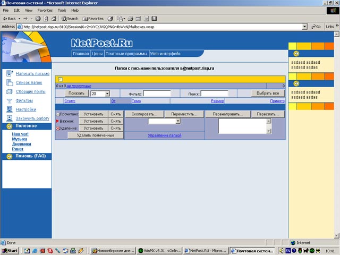340x255 pixels.
Task: Switch to the Цены tab
Action: click(x=97, y=54)
